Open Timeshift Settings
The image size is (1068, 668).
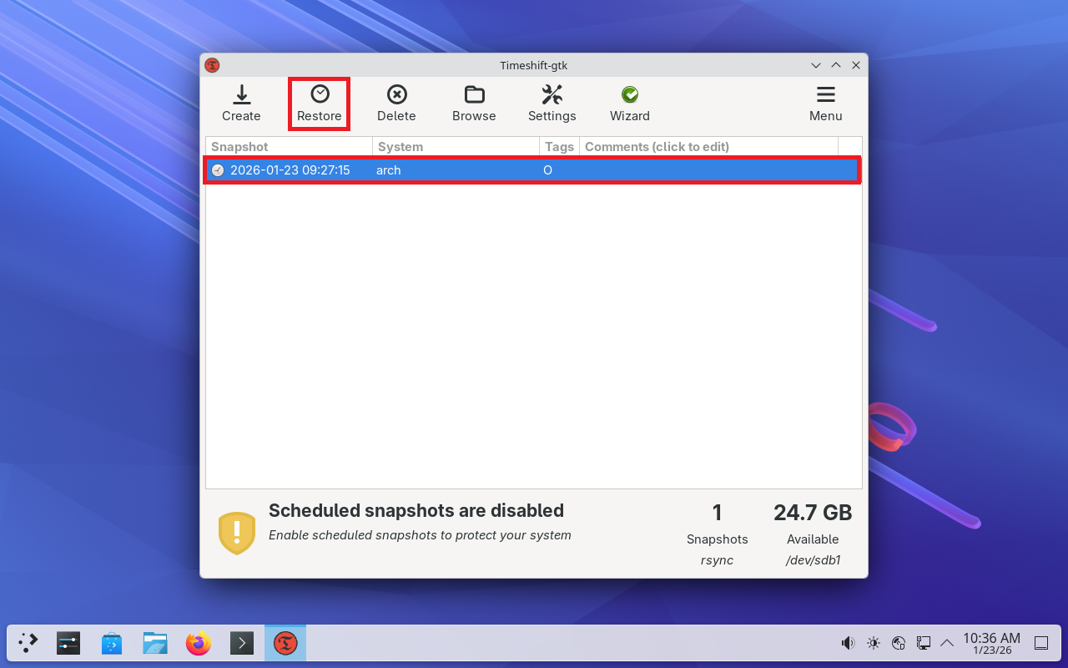552,104
